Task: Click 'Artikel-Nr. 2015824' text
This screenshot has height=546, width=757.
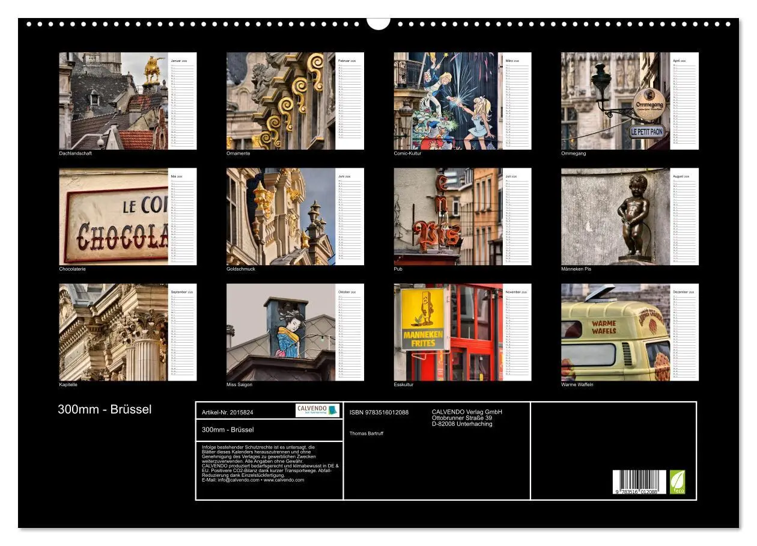Action: click(228, 413)
